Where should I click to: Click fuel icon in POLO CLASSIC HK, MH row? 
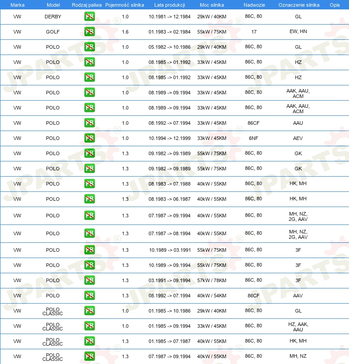click(89, 341)
